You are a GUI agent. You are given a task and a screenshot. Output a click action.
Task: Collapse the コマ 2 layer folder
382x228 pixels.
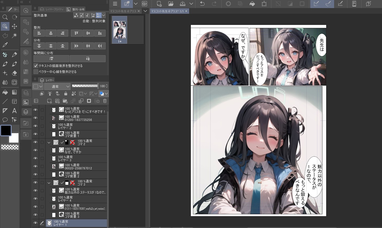click(49, 142)
